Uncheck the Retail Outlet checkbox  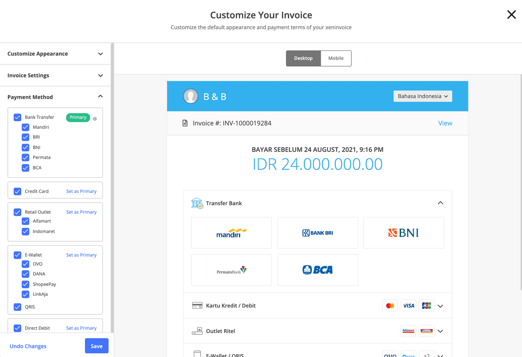pyautogui.click(x=17, y=212)
